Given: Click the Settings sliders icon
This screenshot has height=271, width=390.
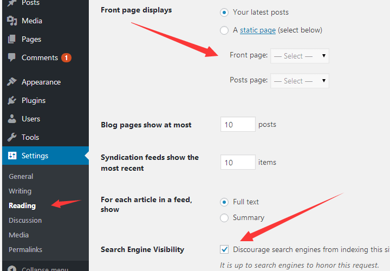Looking at the screenshot, I should 12,156.
